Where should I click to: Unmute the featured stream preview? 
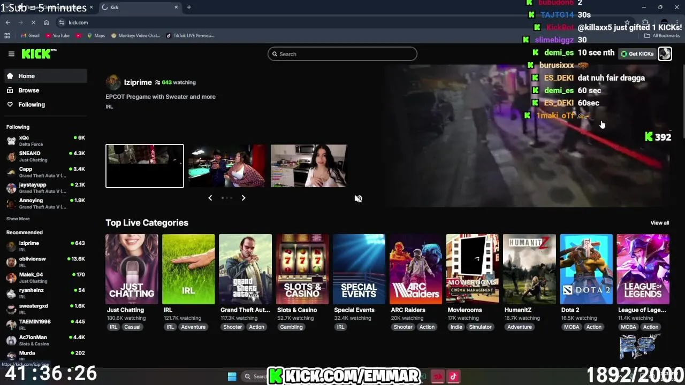pos(358,198)
